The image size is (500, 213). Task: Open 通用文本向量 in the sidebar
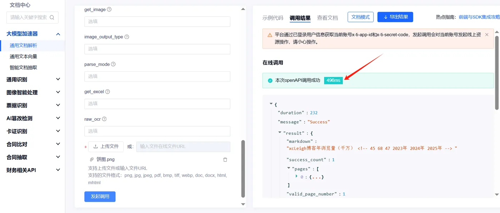click(x=24, y=56)
